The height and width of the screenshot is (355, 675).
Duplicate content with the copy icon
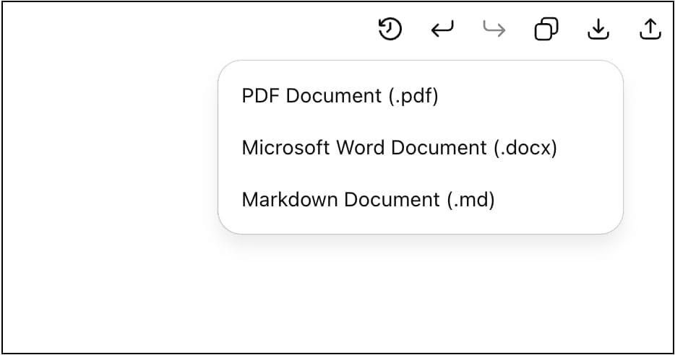tap(546, 30)
